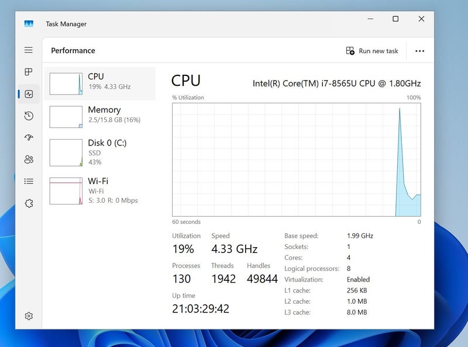
Task: Close the Task Manager window
Action: pos(421,19)
